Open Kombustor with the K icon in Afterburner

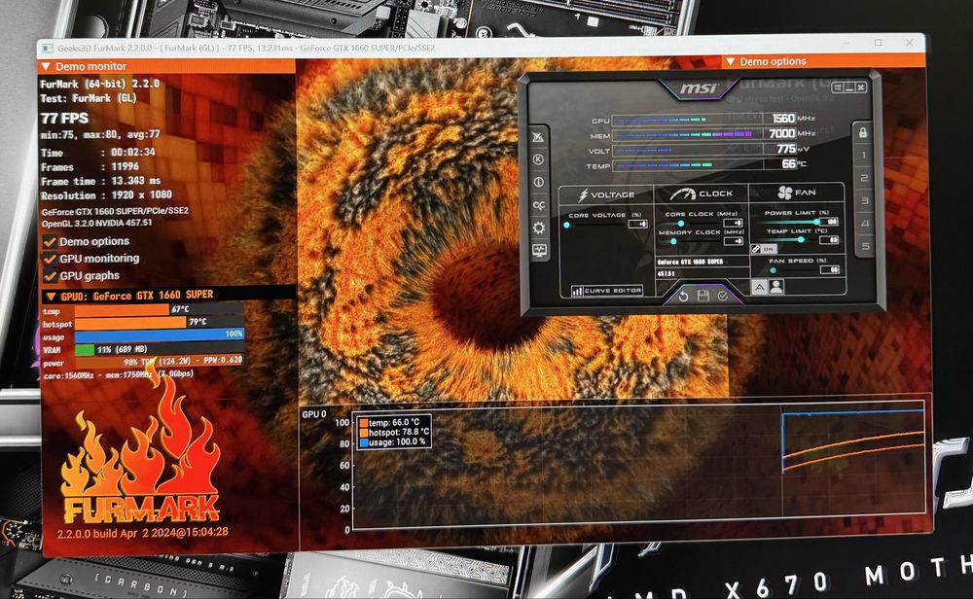(x=538, y=159)
